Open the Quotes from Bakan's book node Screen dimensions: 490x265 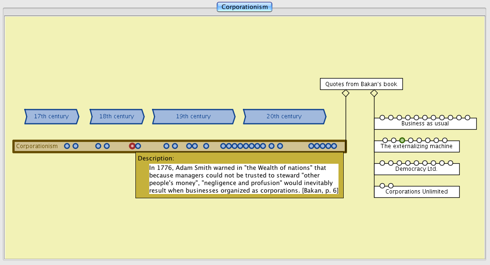coord(361,84)
